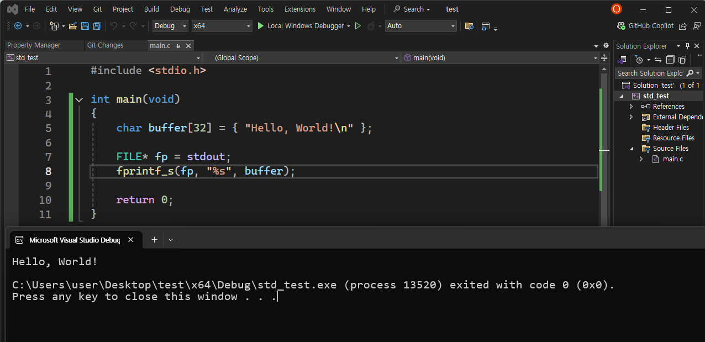The height and width of the screenshot is (342, 705).
Task: Click the Undo arrow icon
Action: tap(114, 26)
